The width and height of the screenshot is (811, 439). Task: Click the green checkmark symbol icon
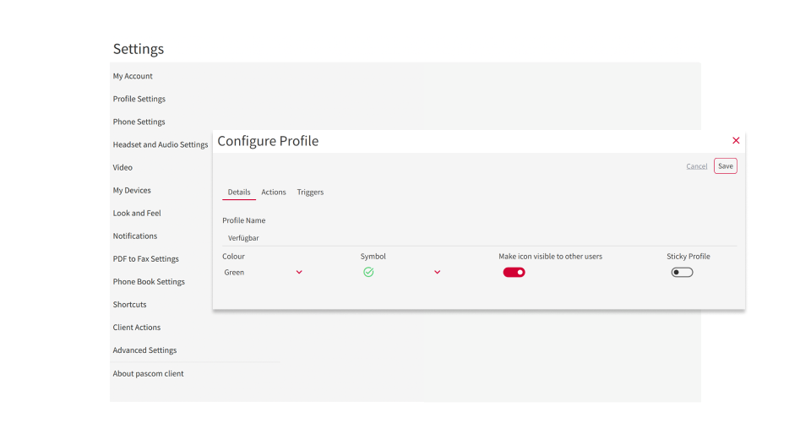point(368,272)
